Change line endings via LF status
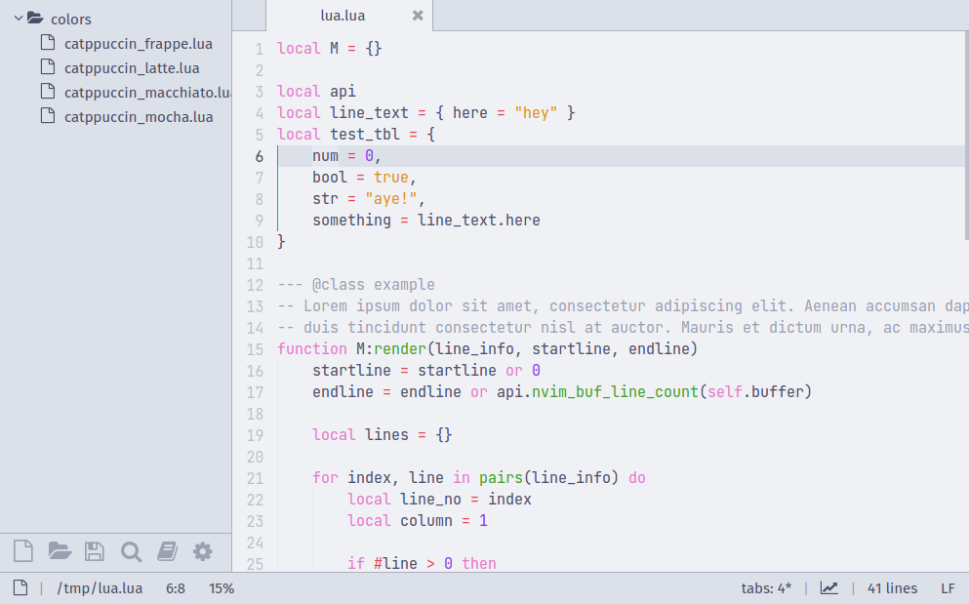 point(948,588)
